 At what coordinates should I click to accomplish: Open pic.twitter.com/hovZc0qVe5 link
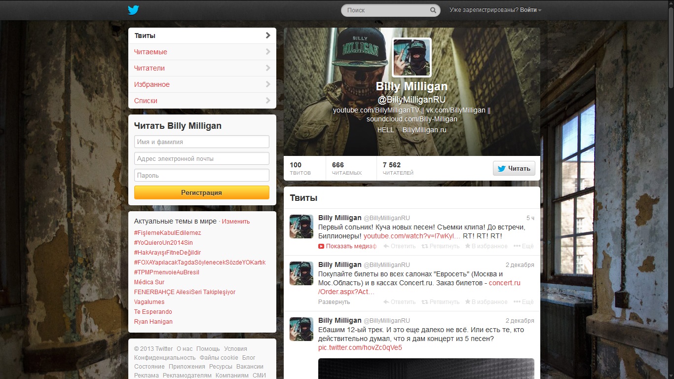point(360,347)
